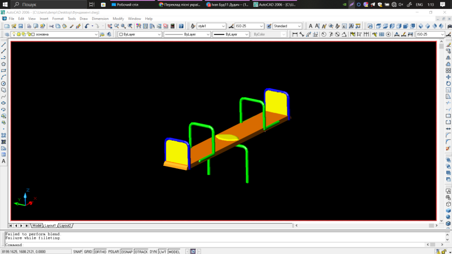Open the Layer Properties Manager icon

pos(5,34)
